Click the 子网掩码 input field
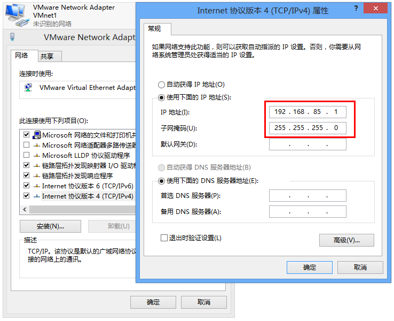Screen dimensions: 394x321 click(x=308, y=128)
